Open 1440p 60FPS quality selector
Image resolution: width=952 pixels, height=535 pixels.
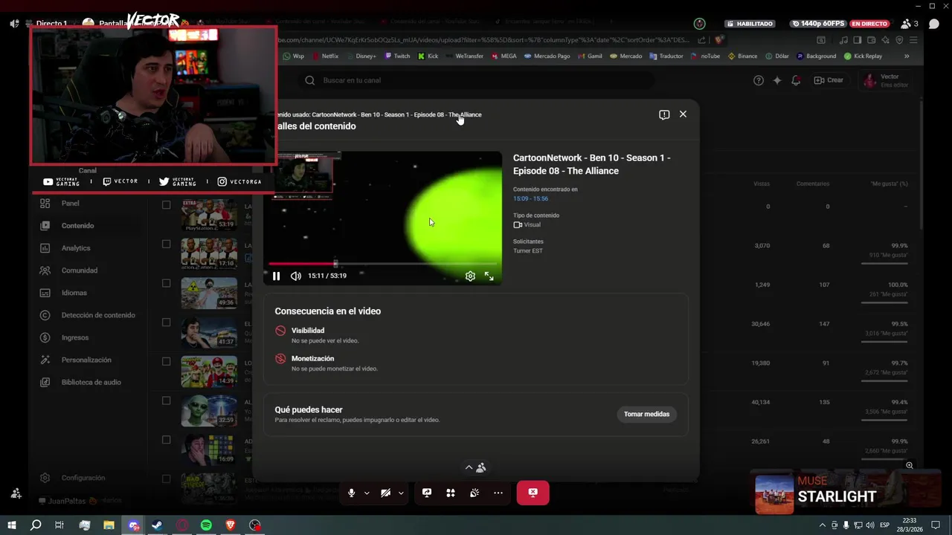click(820, 24)
